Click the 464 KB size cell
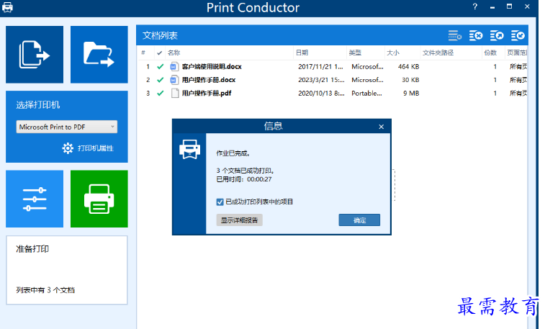Viewport: 545px width, 329px height. click(x=408, y=66)
